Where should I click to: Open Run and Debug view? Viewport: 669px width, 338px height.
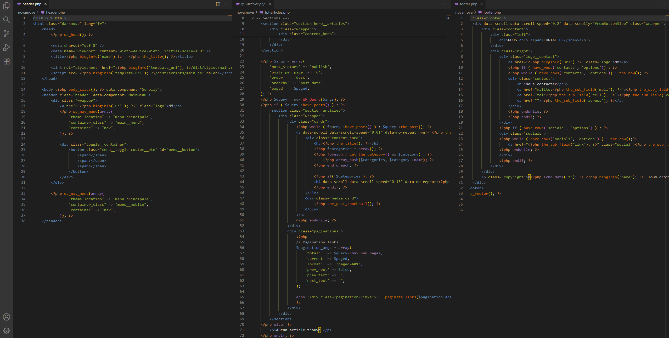(7, 48)
